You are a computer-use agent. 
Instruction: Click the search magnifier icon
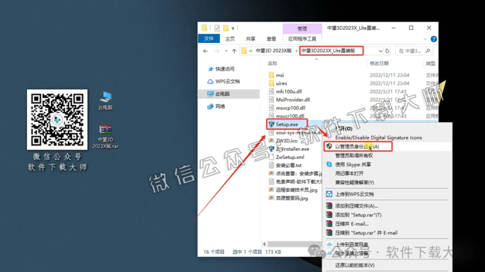(428, 51)
